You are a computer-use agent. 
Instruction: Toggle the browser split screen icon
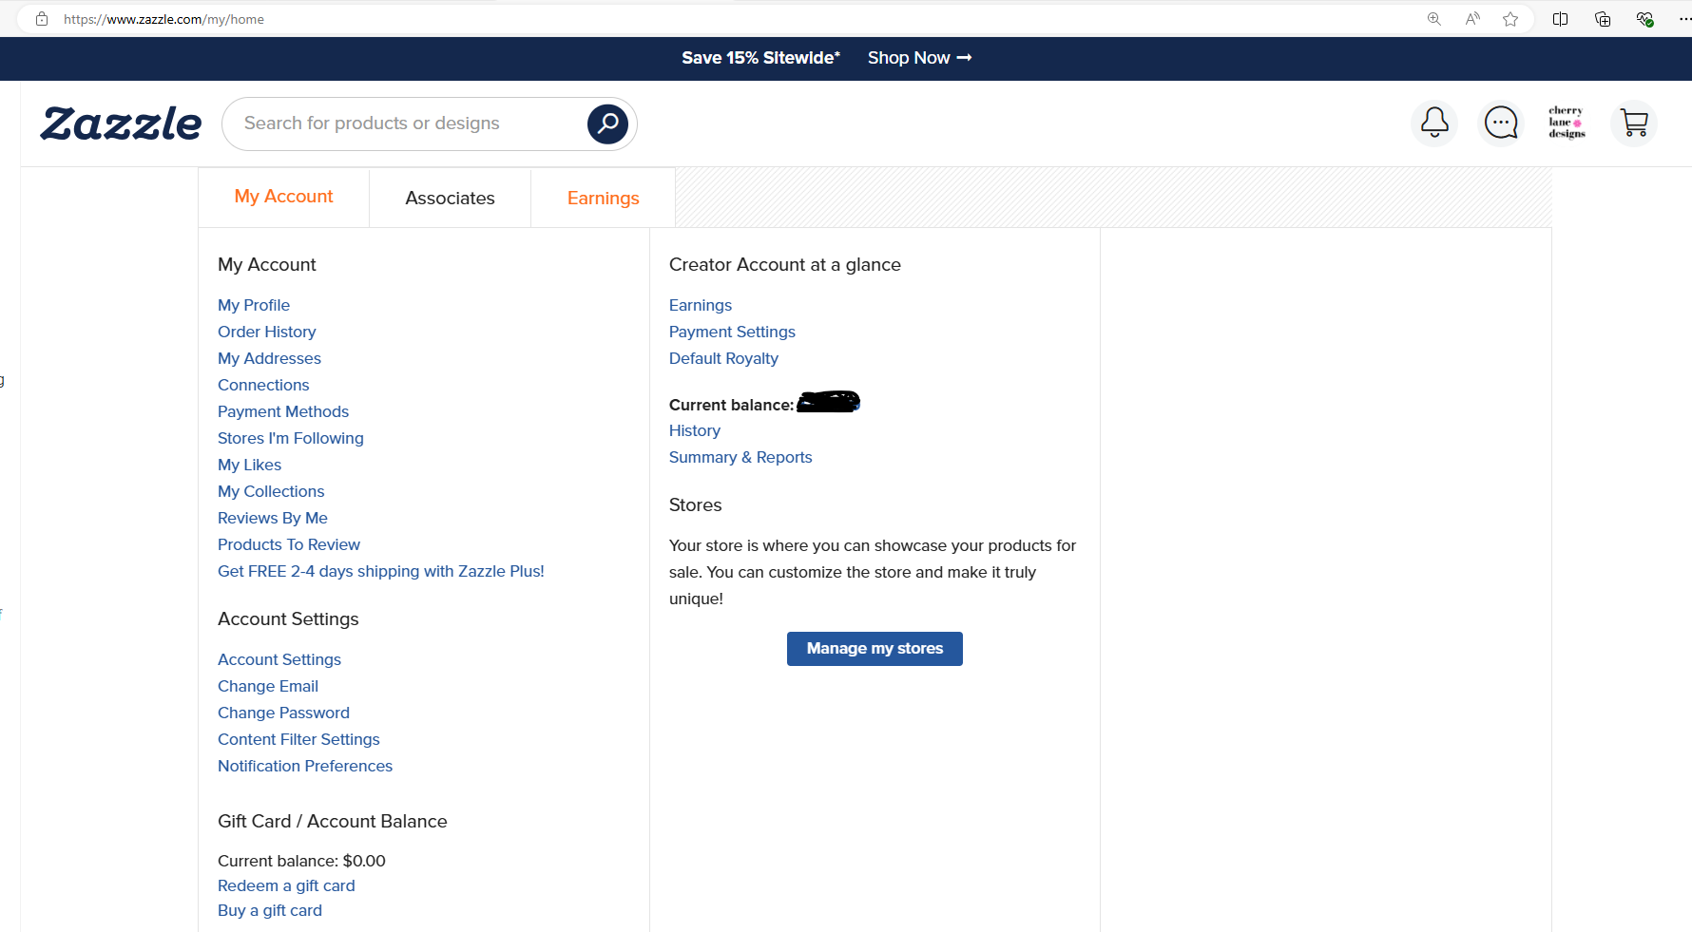[1560, 19]
